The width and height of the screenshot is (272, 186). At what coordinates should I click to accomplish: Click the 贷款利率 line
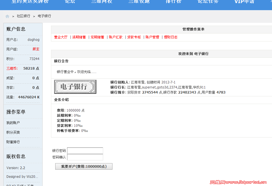tap(70, 126)
